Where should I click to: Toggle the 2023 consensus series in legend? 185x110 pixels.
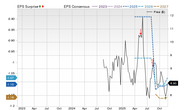click(x=99, y=7)
